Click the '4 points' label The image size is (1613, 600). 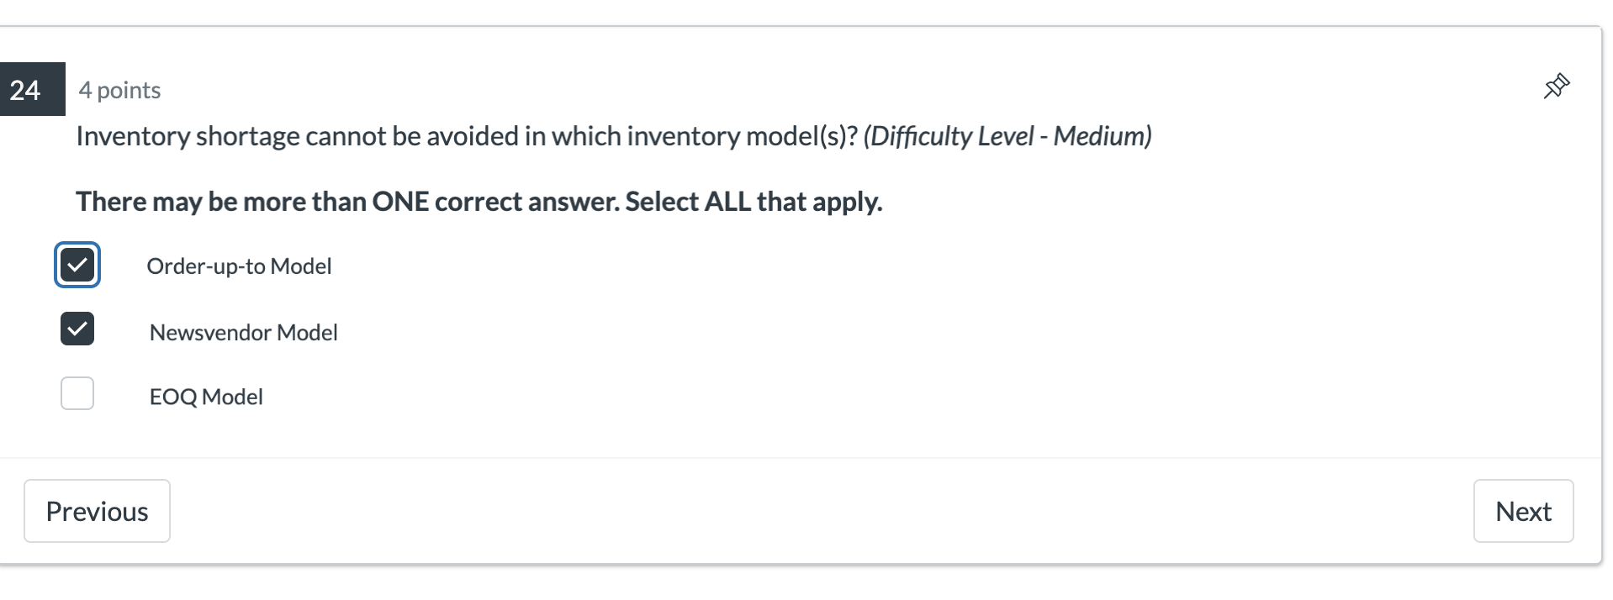click(120, 90)
